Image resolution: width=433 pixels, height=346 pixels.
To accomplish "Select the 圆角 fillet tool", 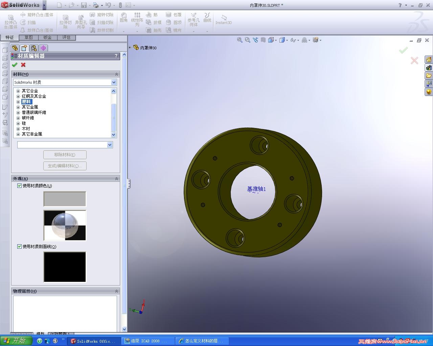I will pos(124,18).
